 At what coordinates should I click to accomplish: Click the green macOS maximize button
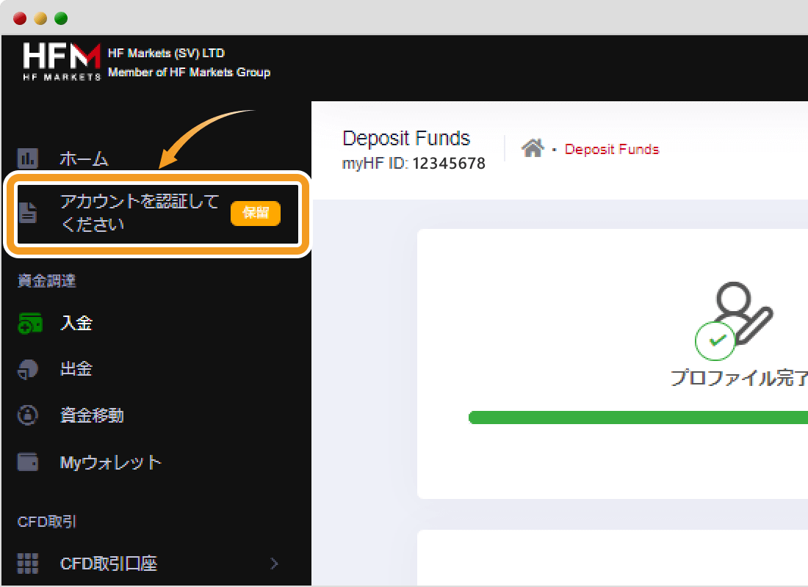click(61, 18)
